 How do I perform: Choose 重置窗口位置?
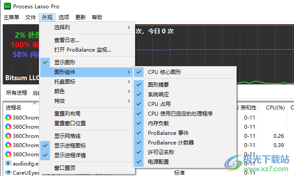click(87, 123)
